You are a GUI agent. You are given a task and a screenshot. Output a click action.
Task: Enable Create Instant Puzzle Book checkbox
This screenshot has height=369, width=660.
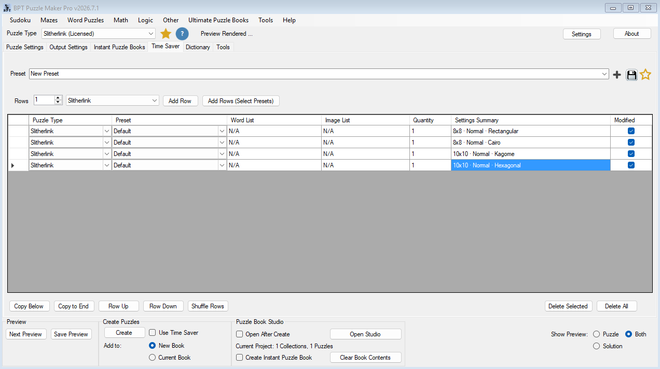click(x=239, y=358)
